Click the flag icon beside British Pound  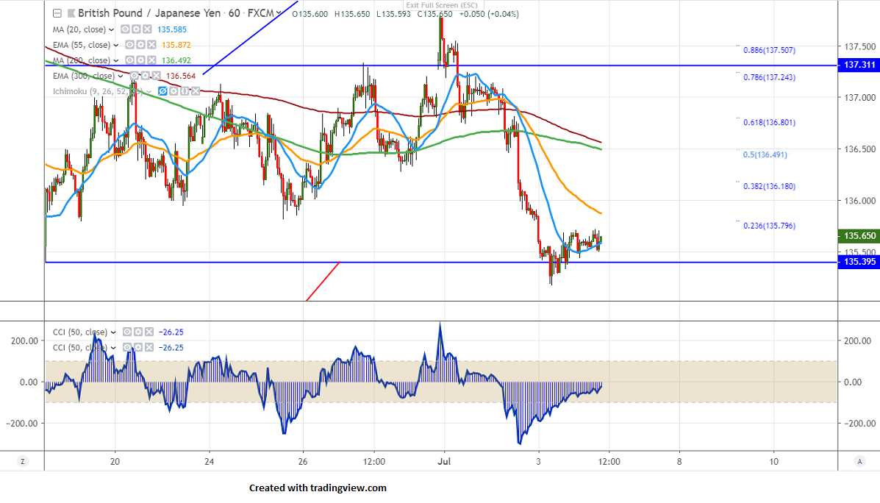(x=71, y=13)
